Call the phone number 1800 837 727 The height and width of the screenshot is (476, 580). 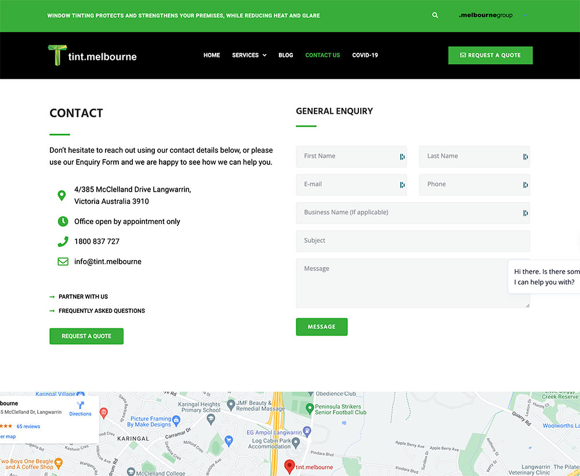(x=97, y=241)
